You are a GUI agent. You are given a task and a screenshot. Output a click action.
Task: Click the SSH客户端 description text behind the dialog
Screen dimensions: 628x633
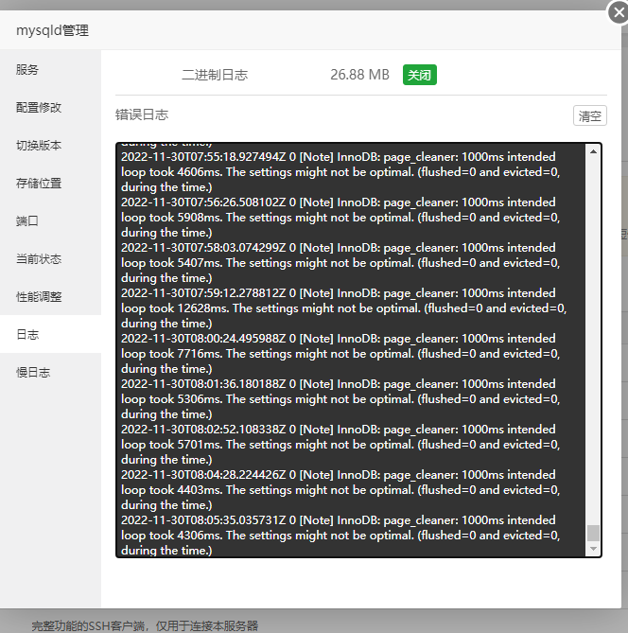pos(145,626)
